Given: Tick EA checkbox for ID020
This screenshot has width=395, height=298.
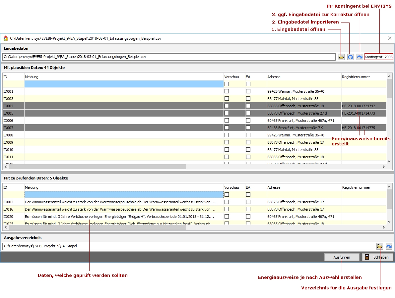Looking at the screenshot, I should coord(248,217).
